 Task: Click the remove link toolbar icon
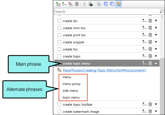click(x=71, y=4)
